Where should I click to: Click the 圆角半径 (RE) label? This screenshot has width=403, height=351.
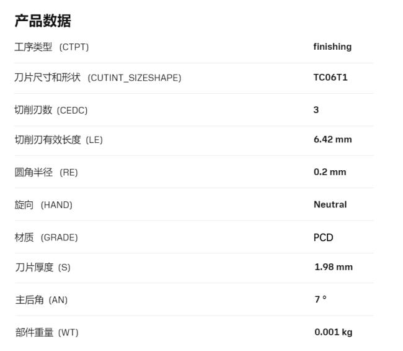click(x=46, y=172)
